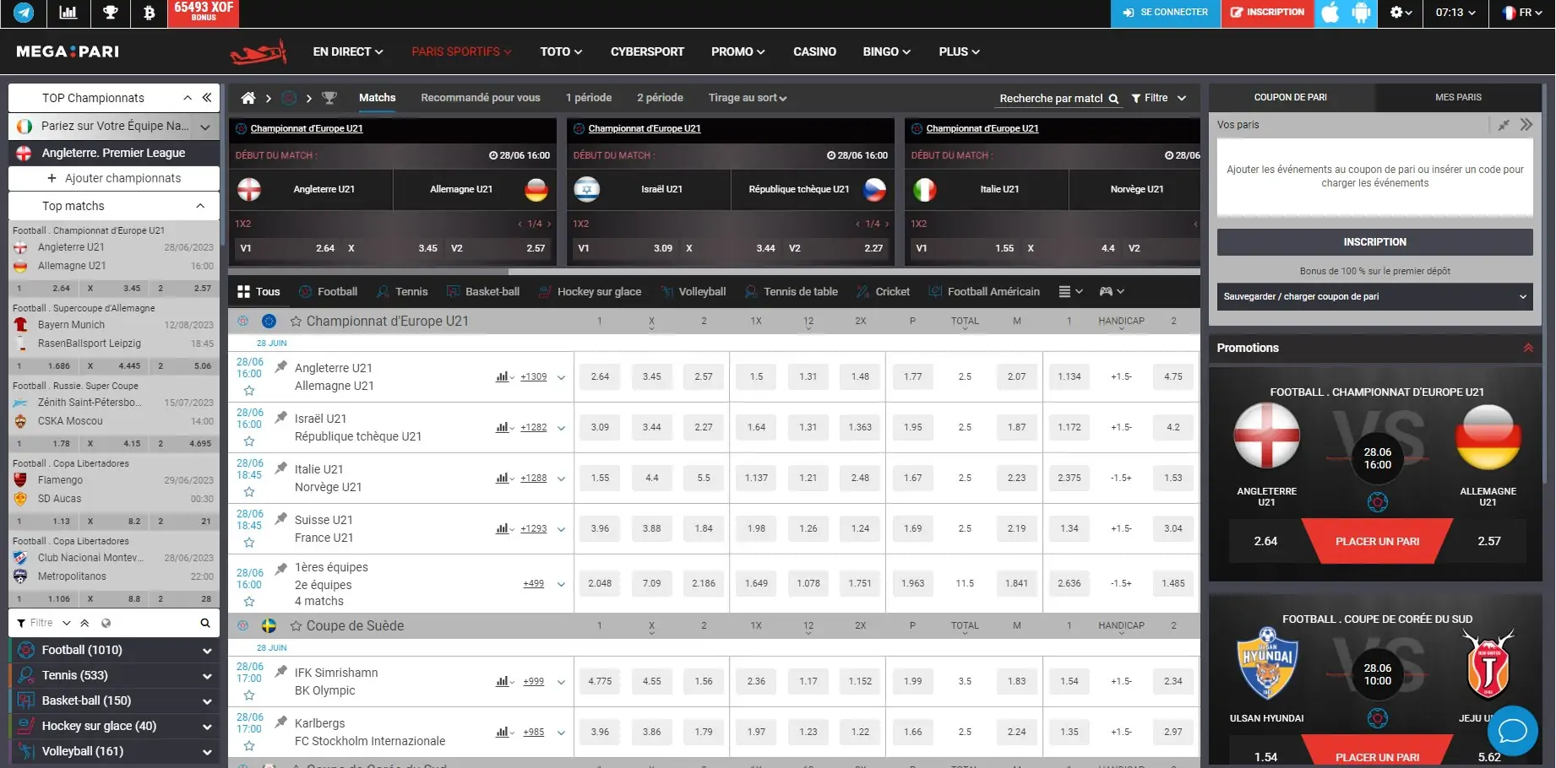The image size is (1556, 768).
Task: Click the Apple iOS app icon
Action: point(1330,13)
